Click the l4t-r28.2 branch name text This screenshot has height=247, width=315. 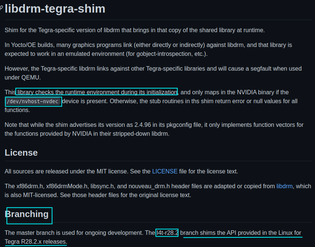point(168,233)
